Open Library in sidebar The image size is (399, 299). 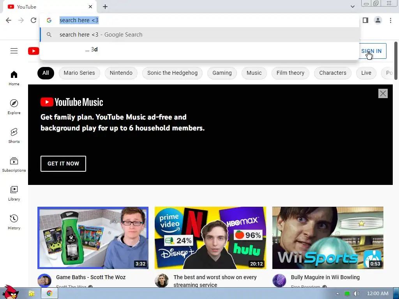[x=14, y=193]
